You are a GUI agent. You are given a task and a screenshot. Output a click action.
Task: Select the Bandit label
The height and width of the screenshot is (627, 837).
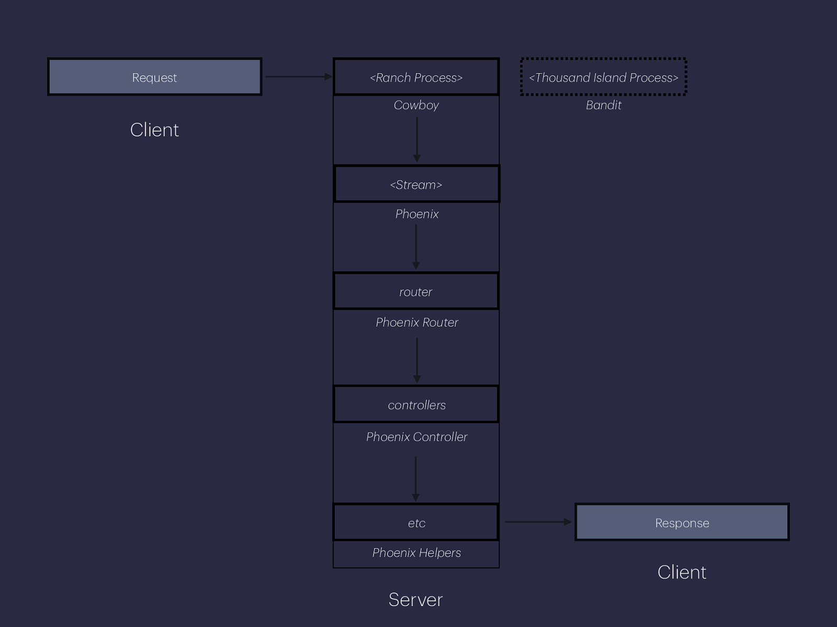(x=603, y=105)
